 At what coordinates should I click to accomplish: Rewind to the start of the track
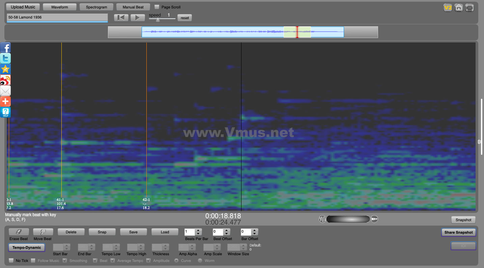121,18
